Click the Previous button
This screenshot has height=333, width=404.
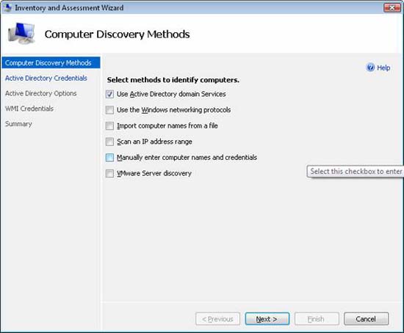217,319
